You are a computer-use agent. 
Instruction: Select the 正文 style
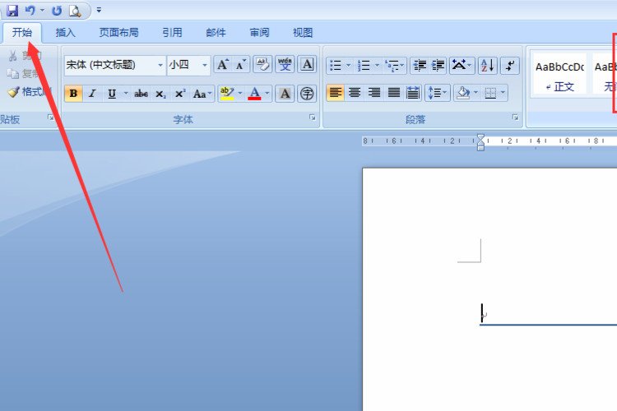coord(559,75)
